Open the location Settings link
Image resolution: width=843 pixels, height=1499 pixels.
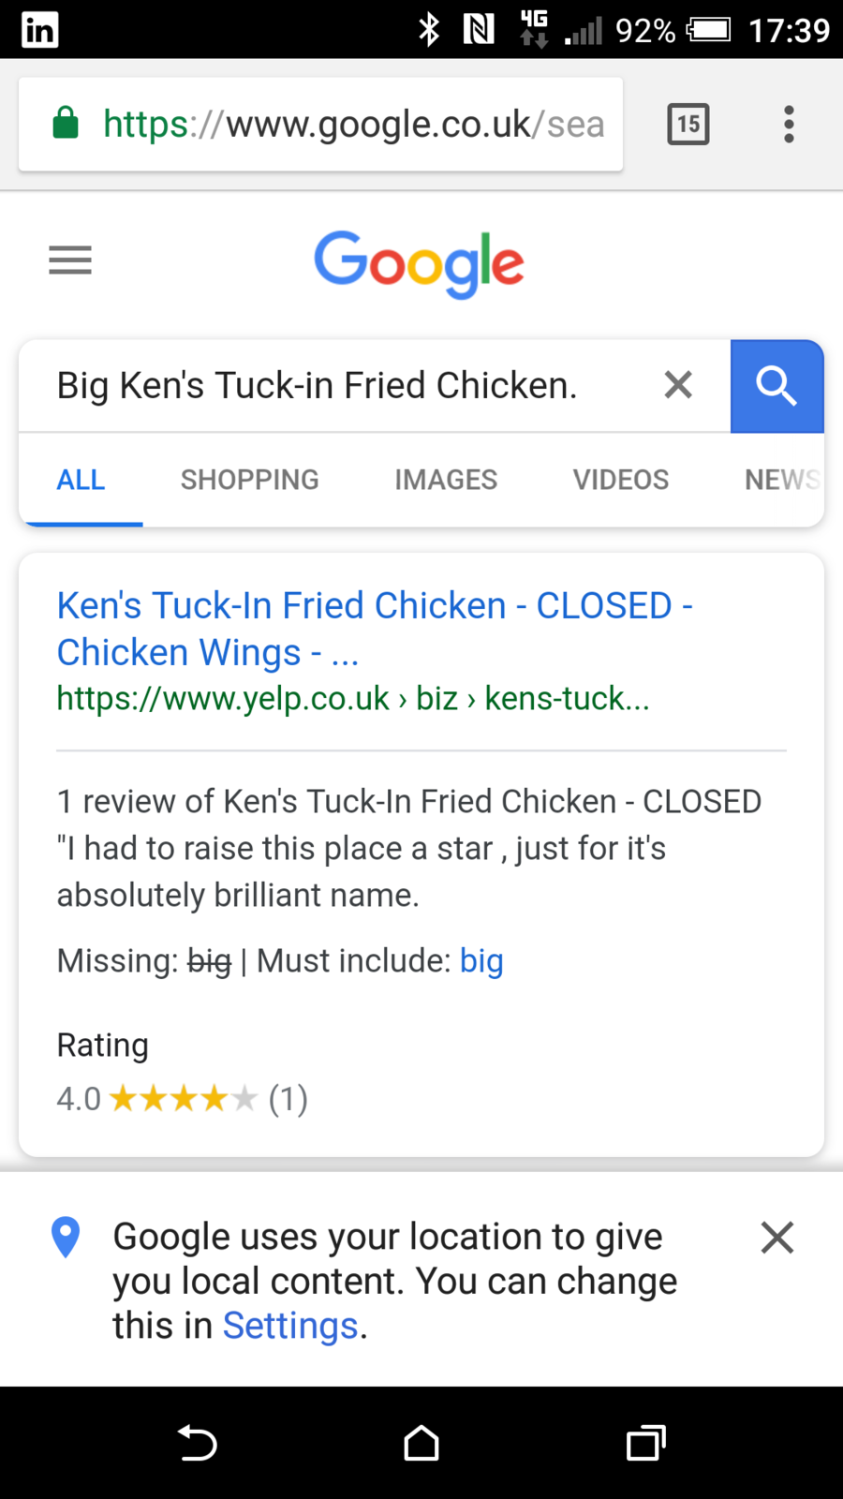point(290,1326)
